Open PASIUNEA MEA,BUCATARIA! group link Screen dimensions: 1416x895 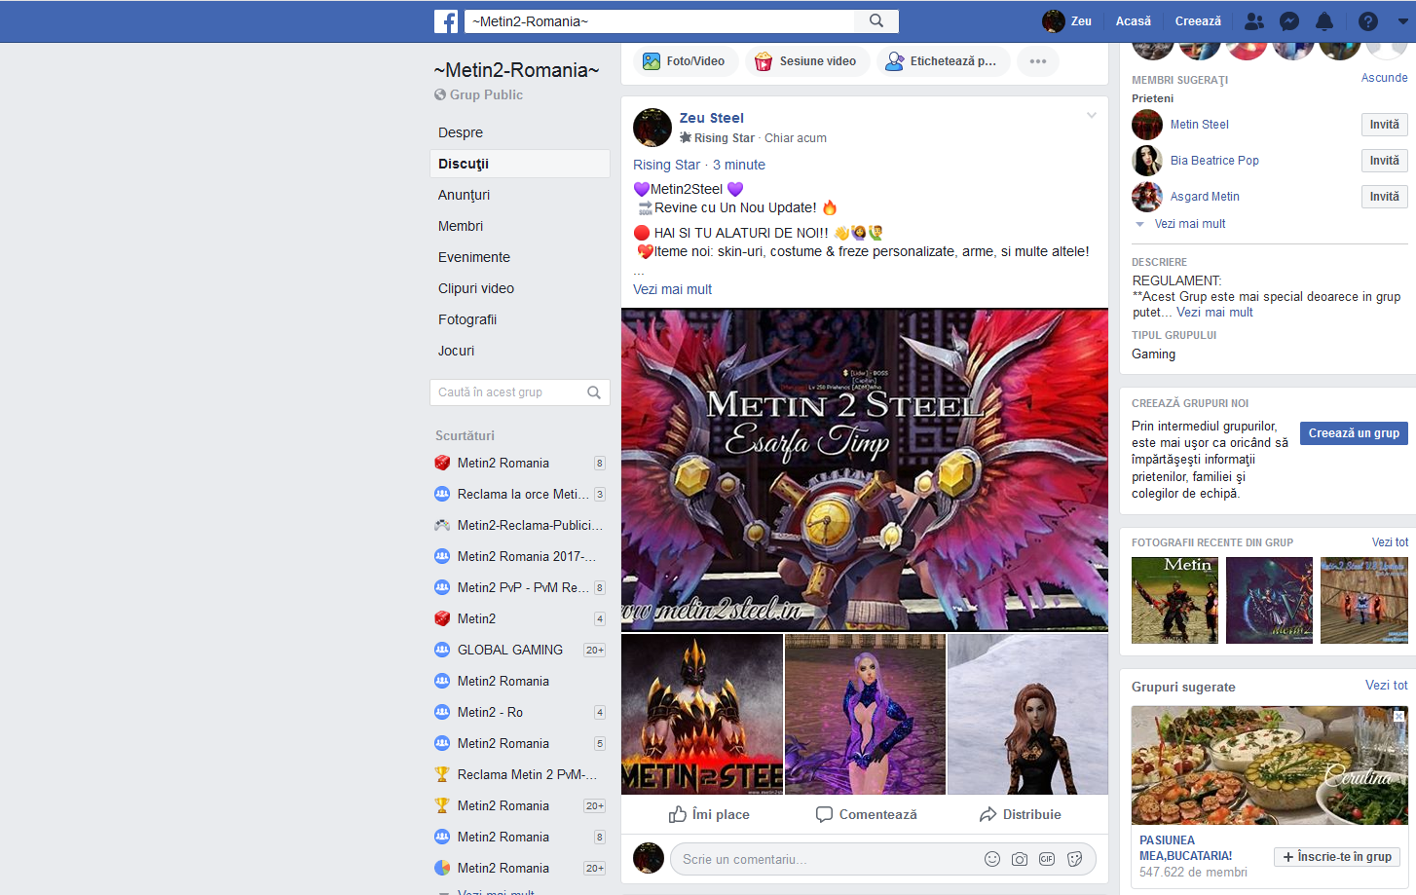click(x=1185, y=848)
